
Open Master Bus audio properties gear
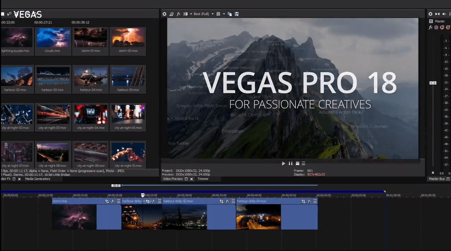(430, 14)
